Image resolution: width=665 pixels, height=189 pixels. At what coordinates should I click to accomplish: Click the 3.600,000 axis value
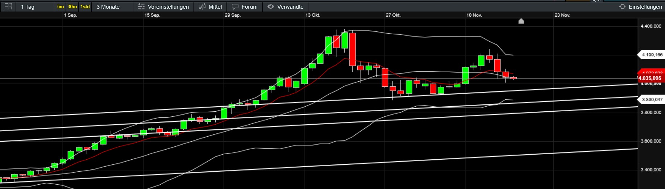(651, 141)
